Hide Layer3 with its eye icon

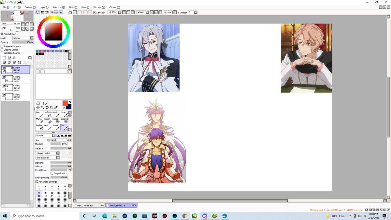tap(4, 77)
